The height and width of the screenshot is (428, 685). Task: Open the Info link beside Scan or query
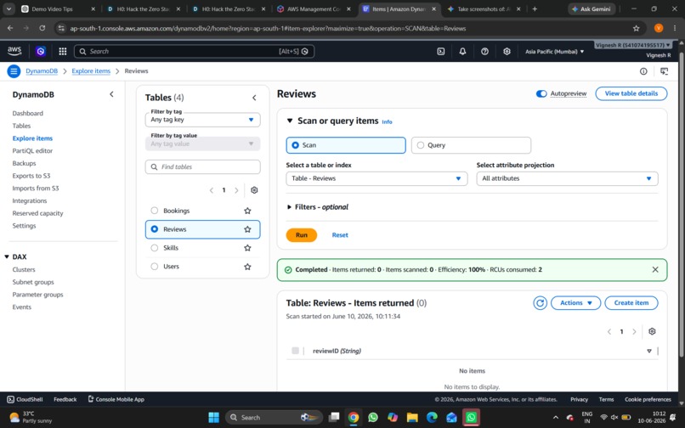[x=387, y=121]
